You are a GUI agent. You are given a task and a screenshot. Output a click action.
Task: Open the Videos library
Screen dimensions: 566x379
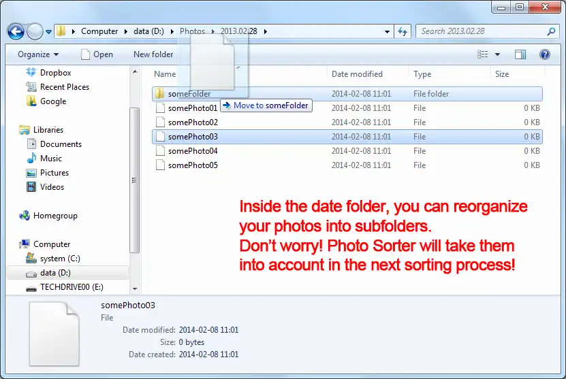[x=52, y=187]
